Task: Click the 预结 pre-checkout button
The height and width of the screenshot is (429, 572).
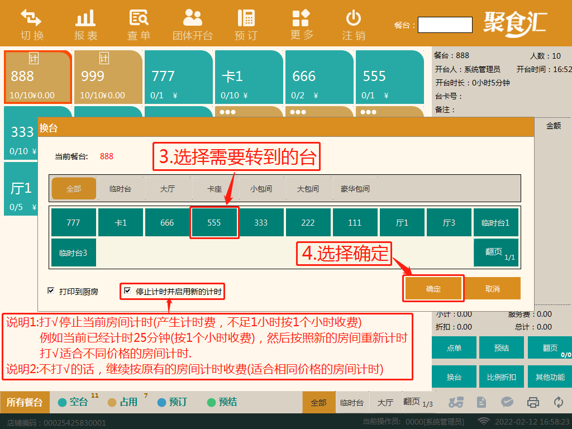Action: pos(502,347)
